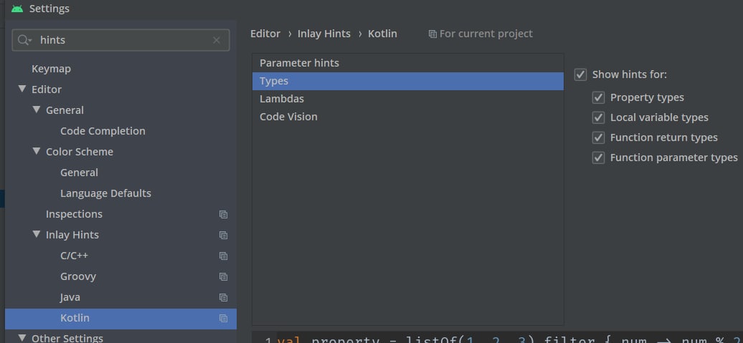
Task: Select Parameter hints in the list
Action: [299, 63]
